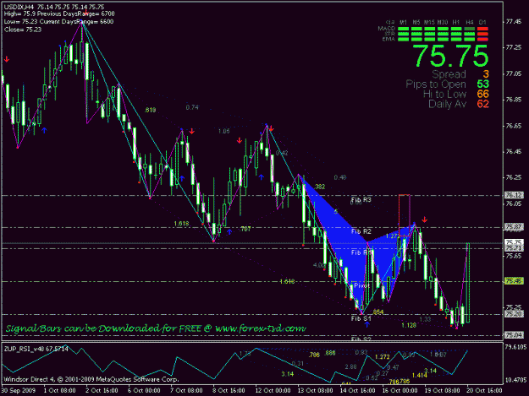The height and width of the screenshot is (396, 529).
Task: Click the 1.414 label in the RSI panel
Action: point(419,375)
